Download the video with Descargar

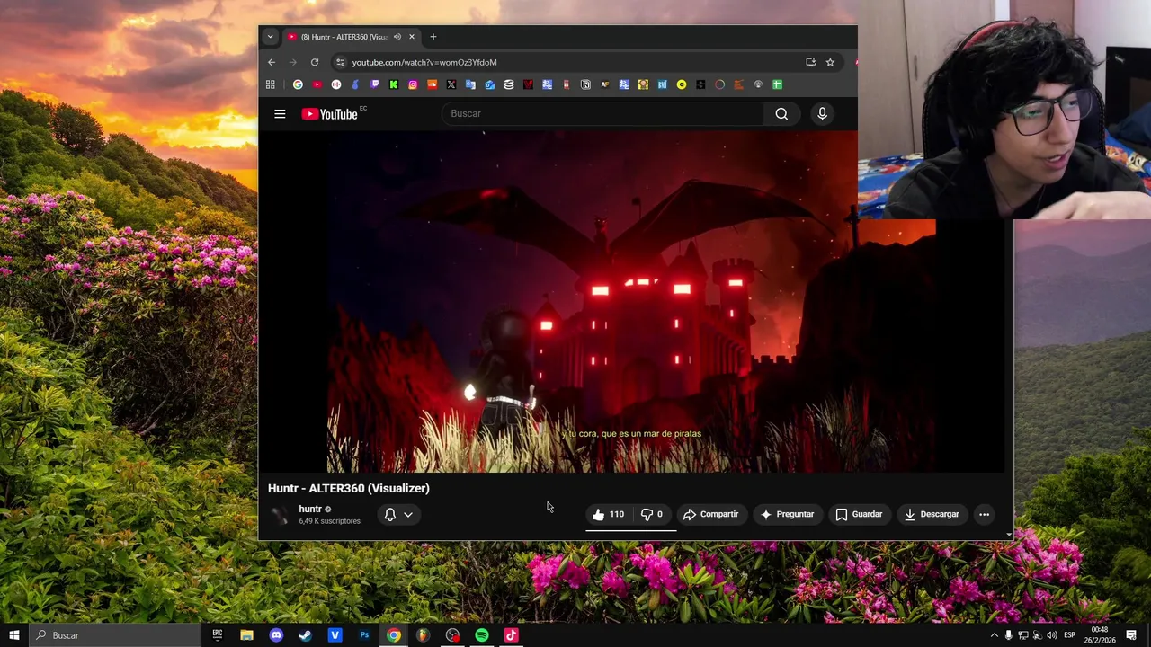click(932, 514)
